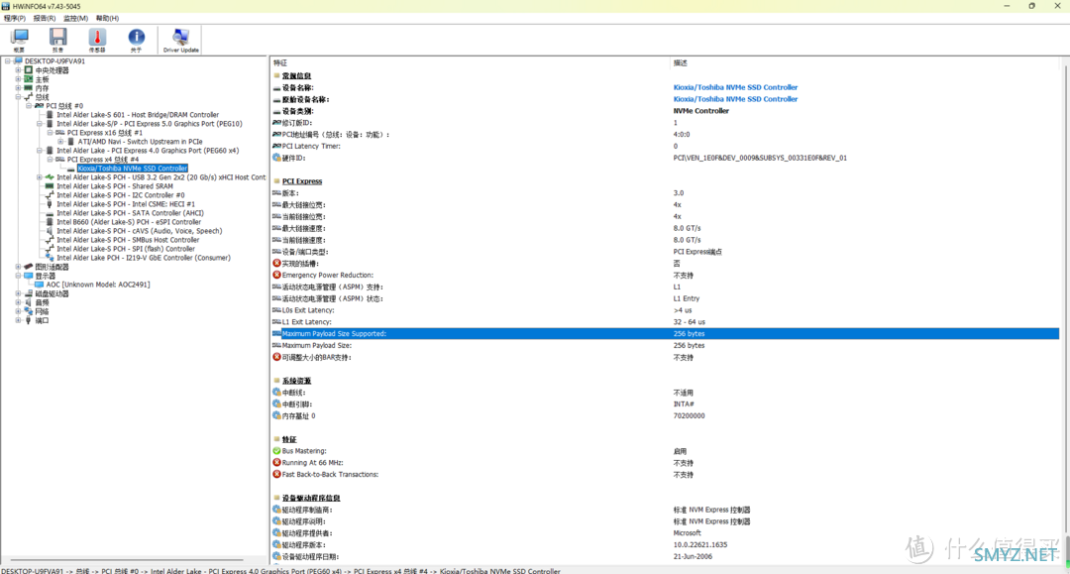Open the 概要 summary toolbar icon
The height and width of the screenshot is (574, 1070).
19,39
